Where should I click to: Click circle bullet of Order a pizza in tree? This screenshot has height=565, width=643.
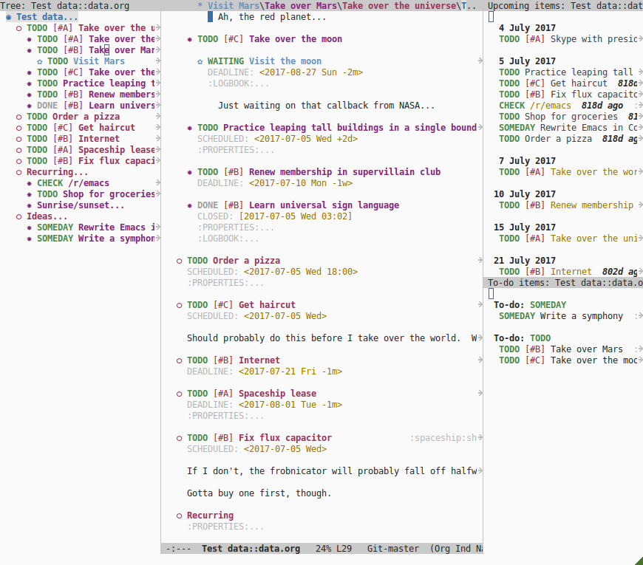pos(19,117)
